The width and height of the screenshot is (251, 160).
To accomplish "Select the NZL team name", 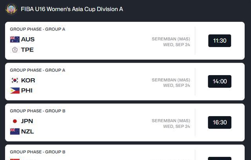I will (27, 131).
